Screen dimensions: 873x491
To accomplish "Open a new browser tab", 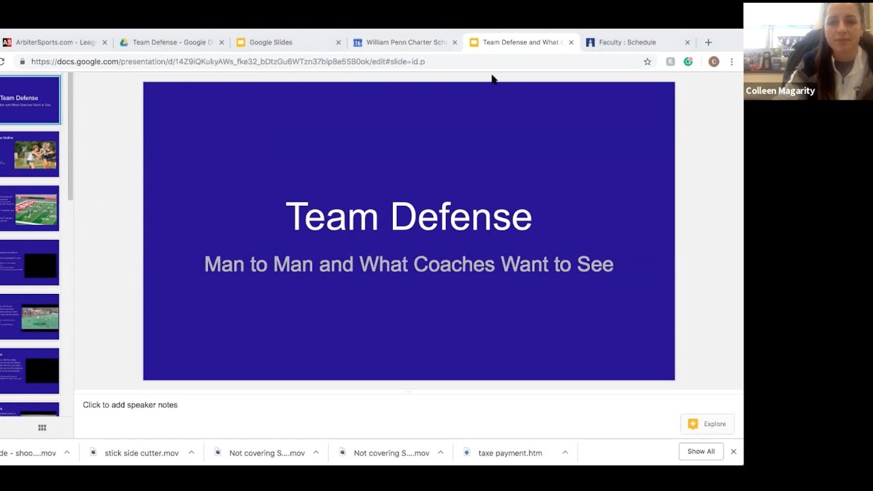I will click(x=708, y=42).
